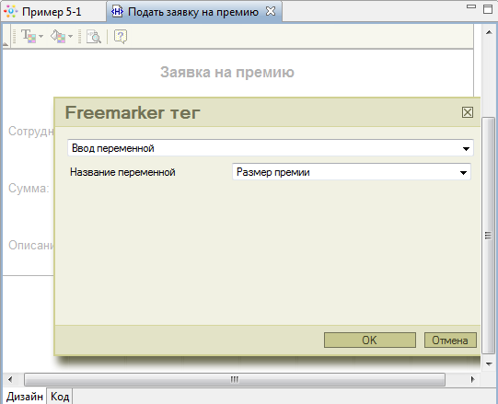Click the horizontal scrollbar thumb
Viewport: 498px width, 404px height.
pos(235,379)
